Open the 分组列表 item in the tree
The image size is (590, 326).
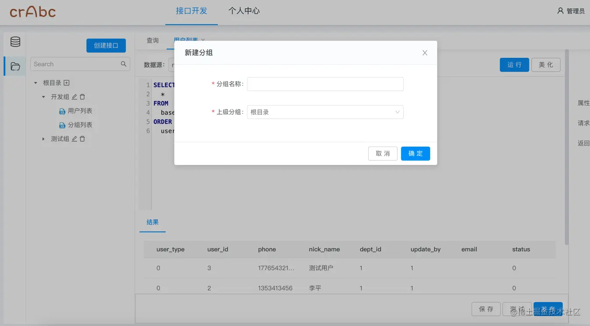pos(80,125)
